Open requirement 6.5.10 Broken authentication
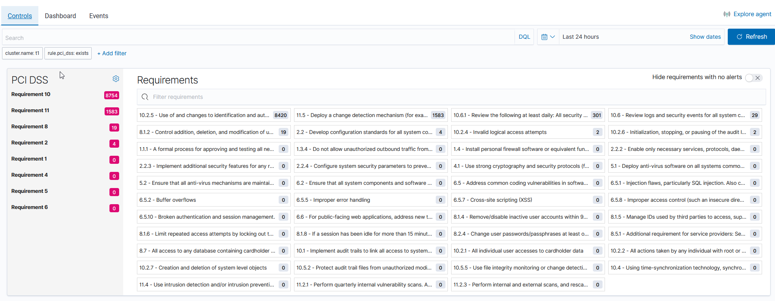Image resolution: width=775 pixels, height=301 pixels. (214, 217)
